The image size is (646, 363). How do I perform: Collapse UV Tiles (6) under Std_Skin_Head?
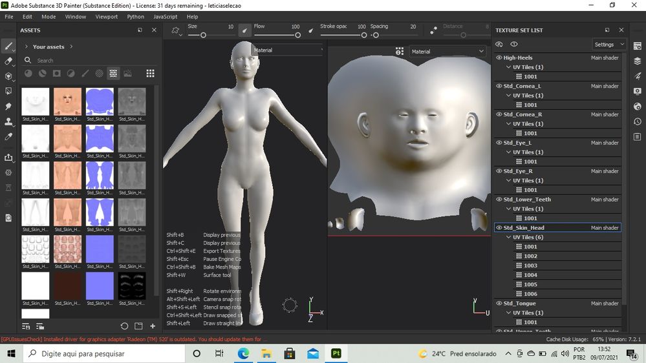(508, 237)
